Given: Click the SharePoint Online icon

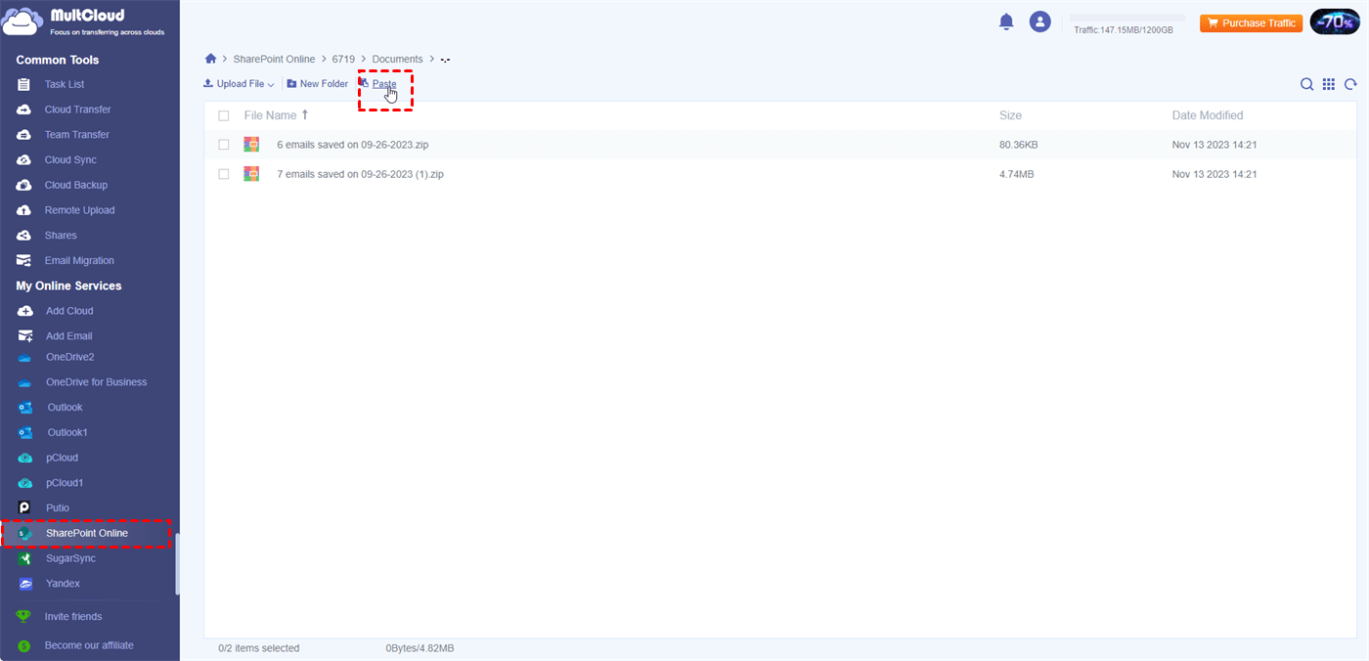Looking at the screenshot, I should 25,534.
